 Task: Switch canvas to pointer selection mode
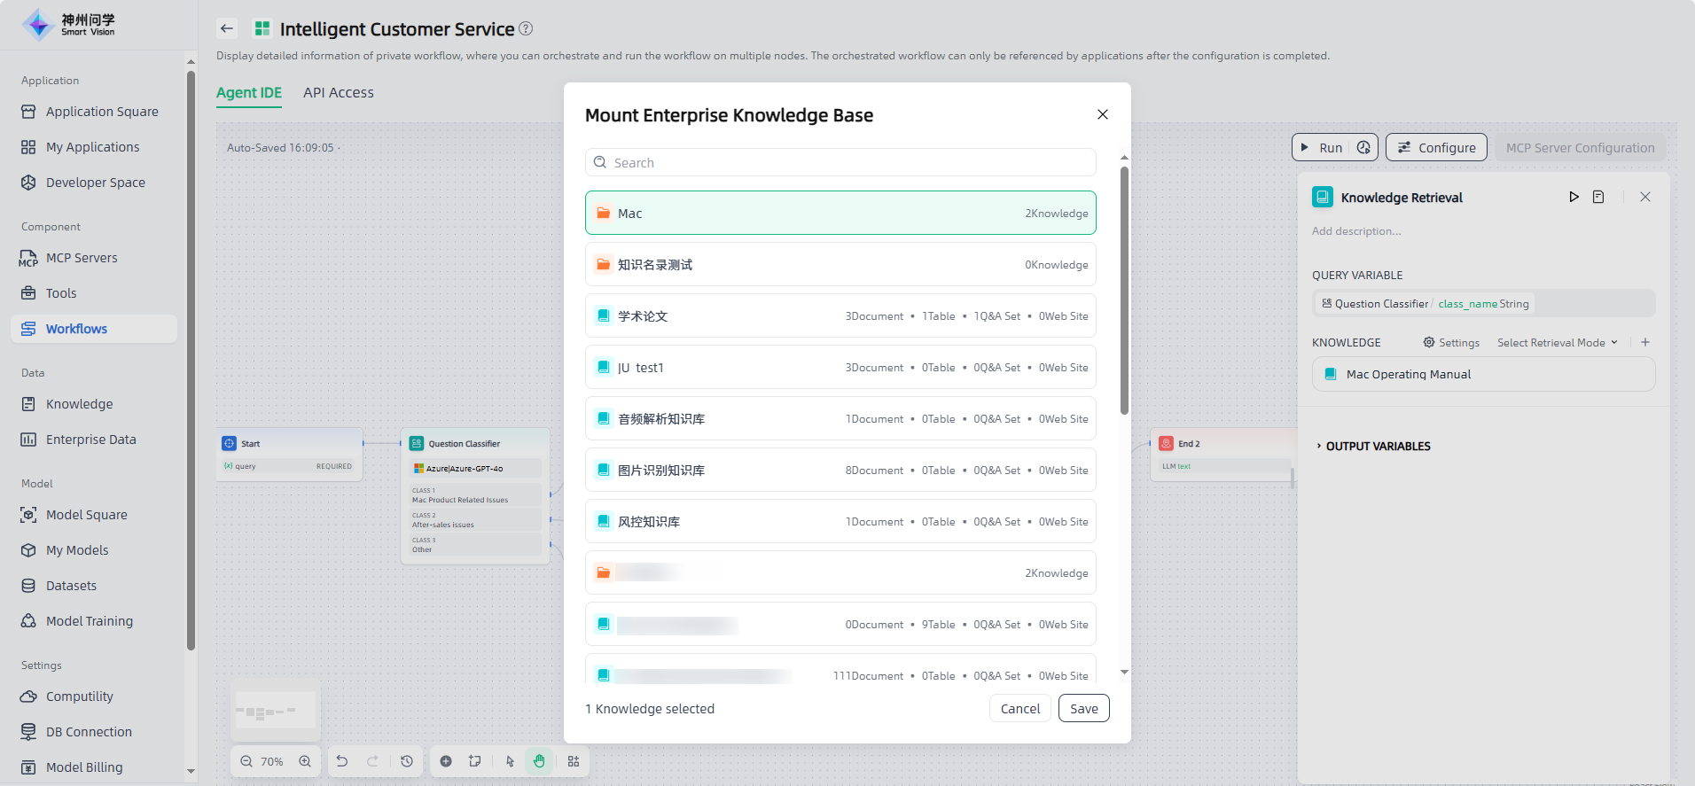click(x=510, y=761)
